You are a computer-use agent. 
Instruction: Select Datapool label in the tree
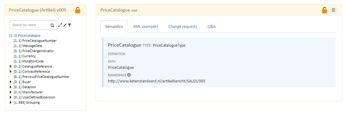(24, 87)
